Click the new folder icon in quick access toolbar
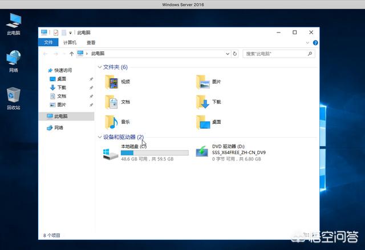 pos(64,33)
